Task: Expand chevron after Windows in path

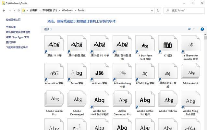Action: (x=75, y=10)
